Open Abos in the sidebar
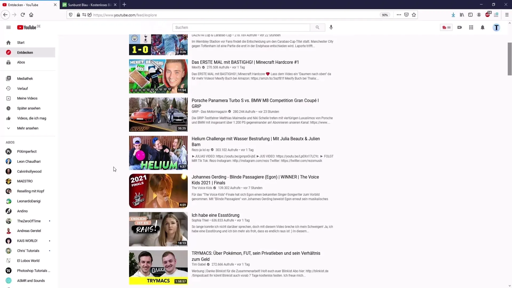The width and height of the screenshot is (512, 288). coord(27,62)
